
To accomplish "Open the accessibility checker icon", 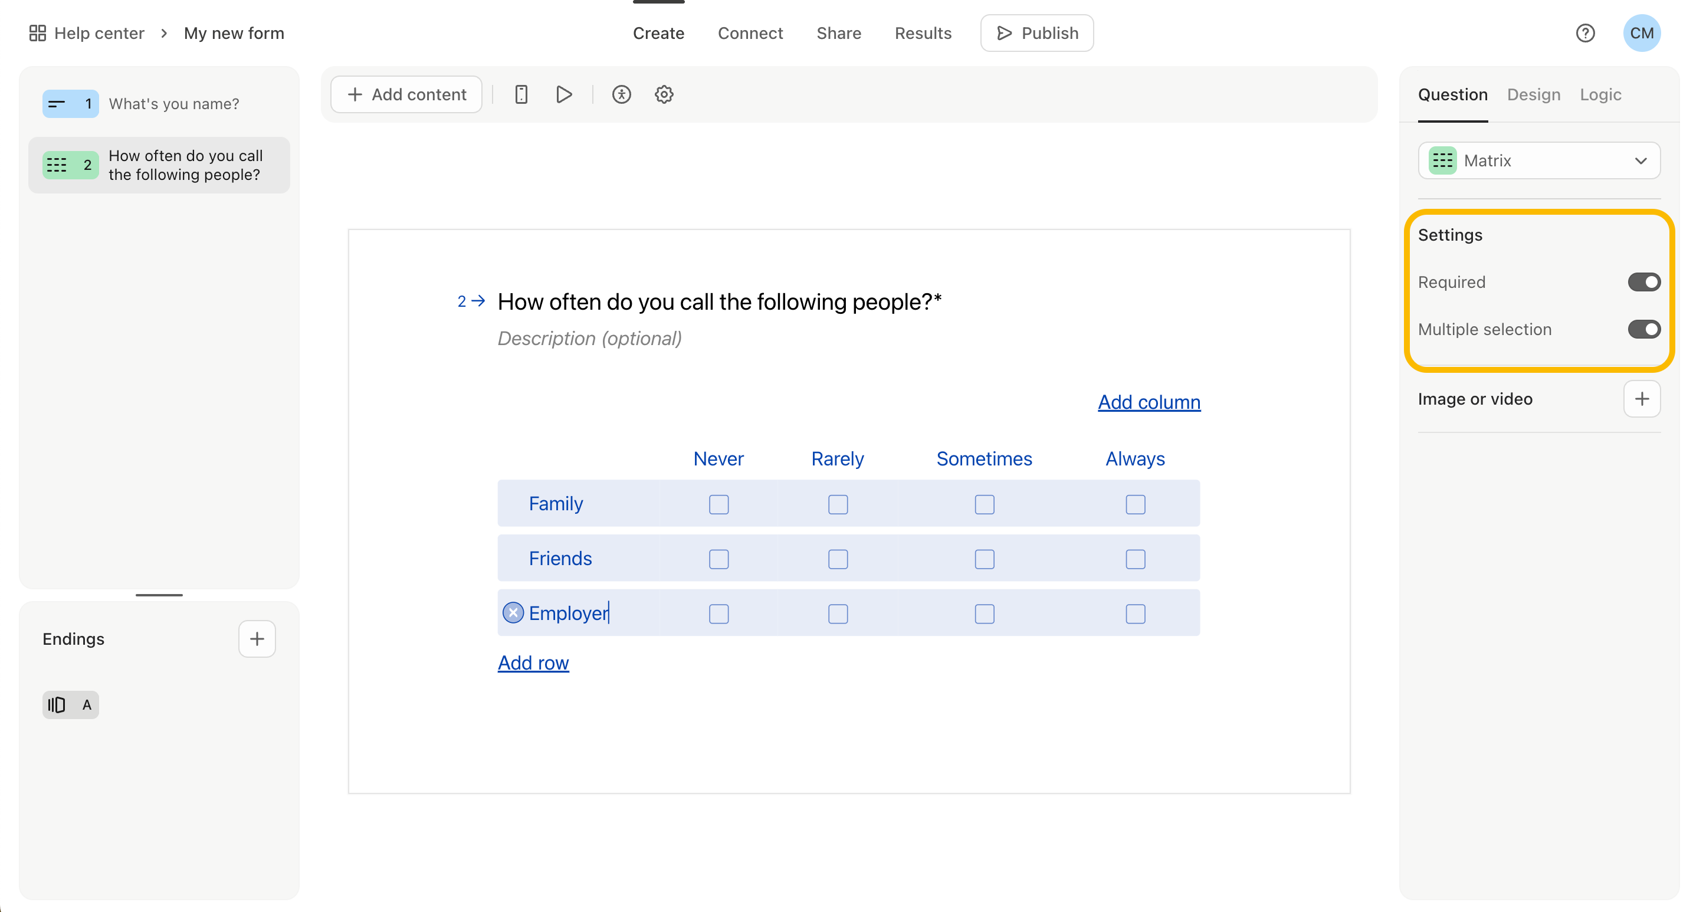I will pos(621,94).
